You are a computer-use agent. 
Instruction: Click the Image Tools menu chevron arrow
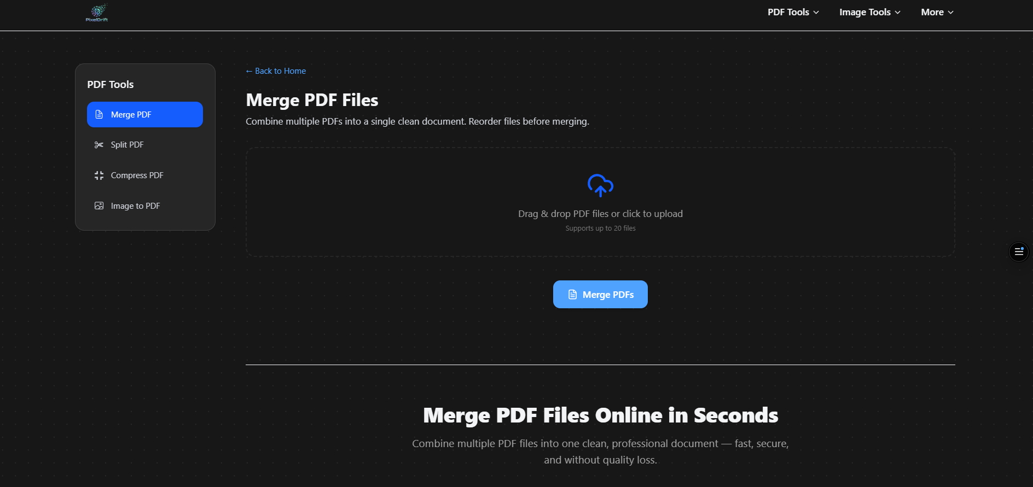point(898,13)
